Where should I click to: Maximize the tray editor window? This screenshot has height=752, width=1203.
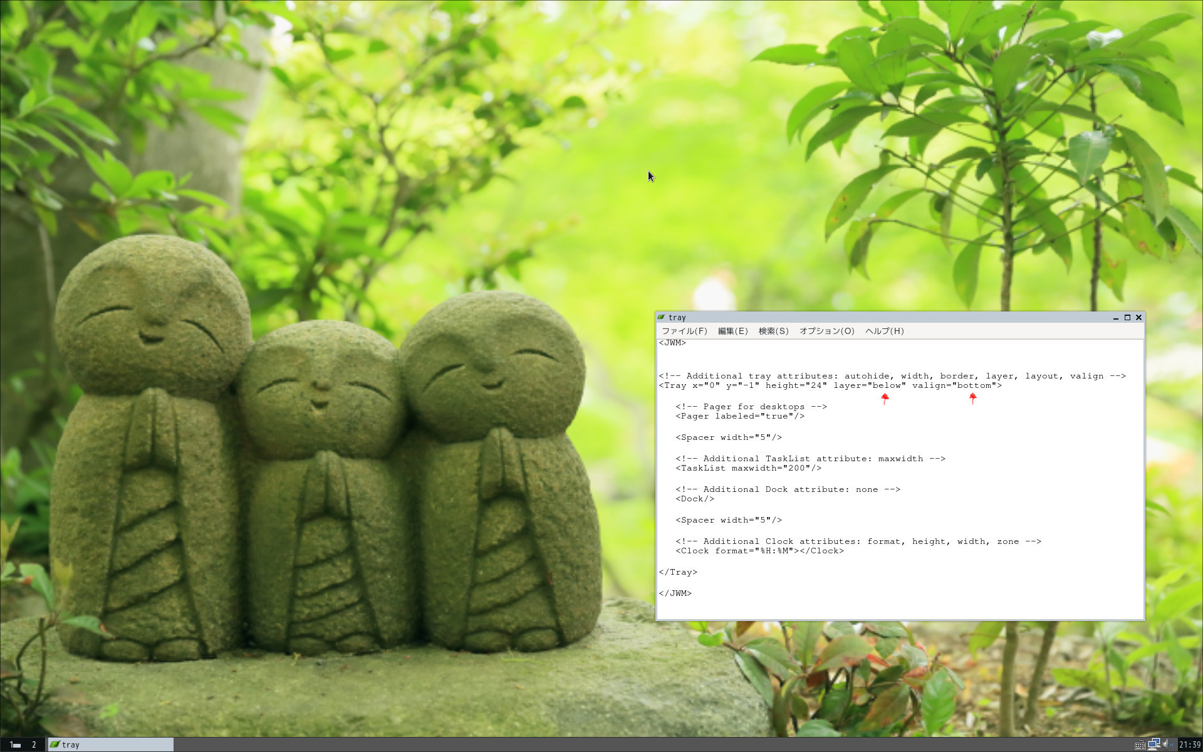click(x=1127, y=318)
